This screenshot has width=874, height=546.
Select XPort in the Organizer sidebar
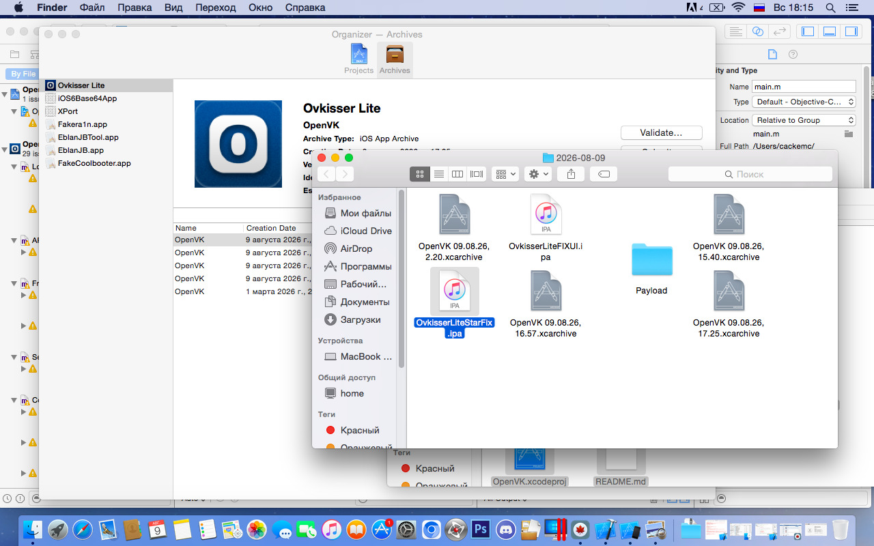[x=106, y=111]
